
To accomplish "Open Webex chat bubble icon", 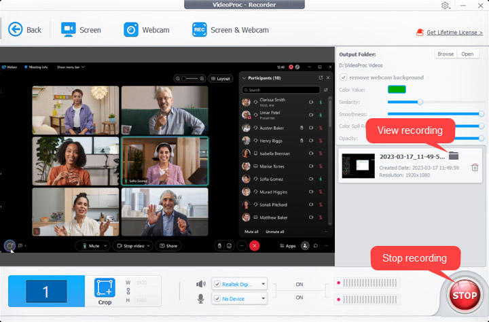I will click(x=316, y=246).
